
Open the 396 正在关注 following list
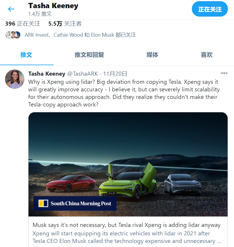pos(23,24)
